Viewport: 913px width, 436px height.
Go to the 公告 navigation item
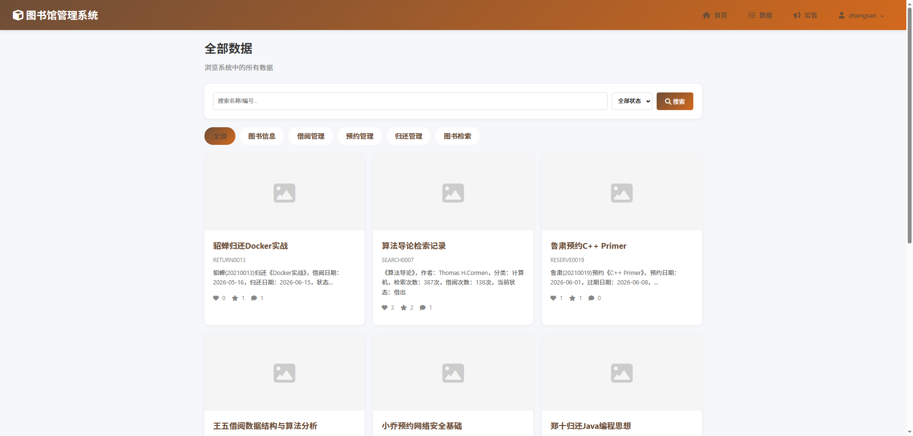point(805,15)
